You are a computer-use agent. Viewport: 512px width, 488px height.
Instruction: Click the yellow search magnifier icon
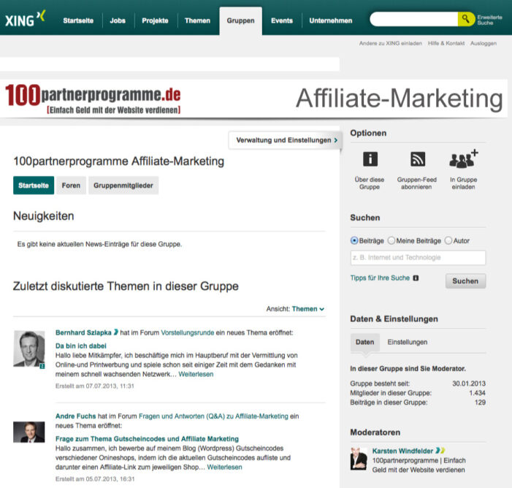point(466,19)
